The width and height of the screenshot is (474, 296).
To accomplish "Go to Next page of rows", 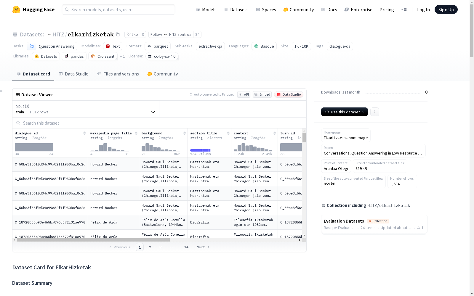I will 203,247.
